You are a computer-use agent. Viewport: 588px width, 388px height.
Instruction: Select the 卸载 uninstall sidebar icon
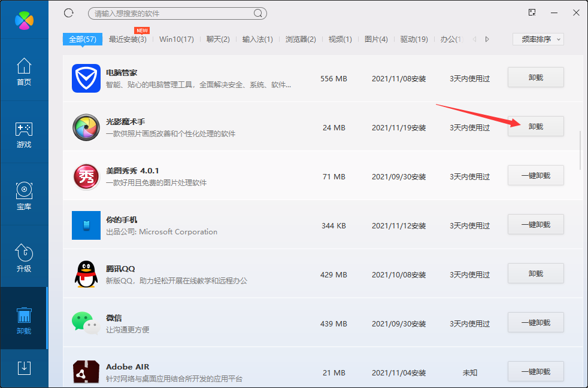(24, 319)
